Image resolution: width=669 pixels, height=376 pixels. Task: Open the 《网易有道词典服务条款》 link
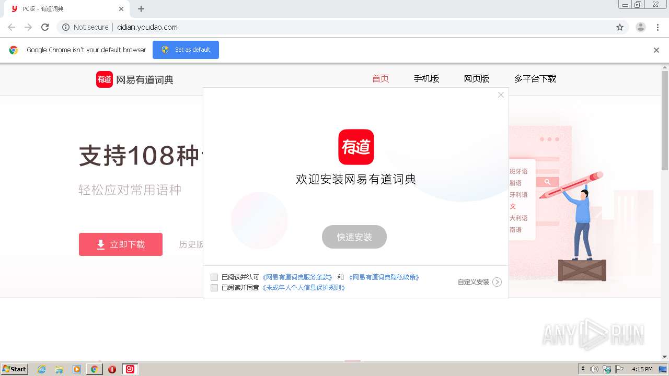point(297,277)
